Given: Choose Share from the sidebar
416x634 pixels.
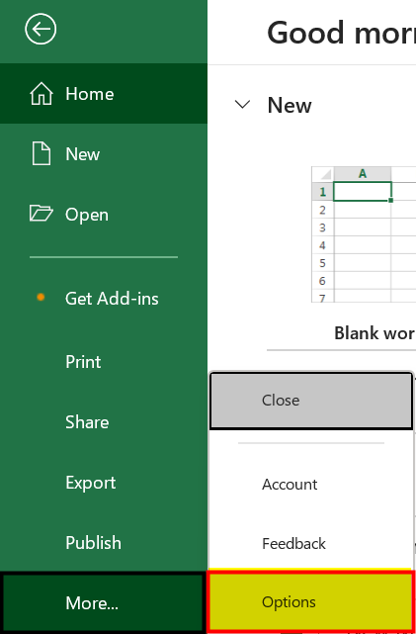Looking at the screenshot, I should (x=104, y=421).
